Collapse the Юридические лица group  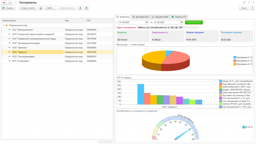(3, 25)
